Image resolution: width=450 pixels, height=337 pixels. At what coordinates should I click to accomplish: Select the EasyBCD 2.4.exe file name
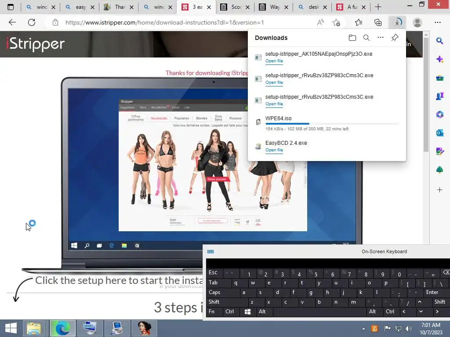[x=286, y=143]
